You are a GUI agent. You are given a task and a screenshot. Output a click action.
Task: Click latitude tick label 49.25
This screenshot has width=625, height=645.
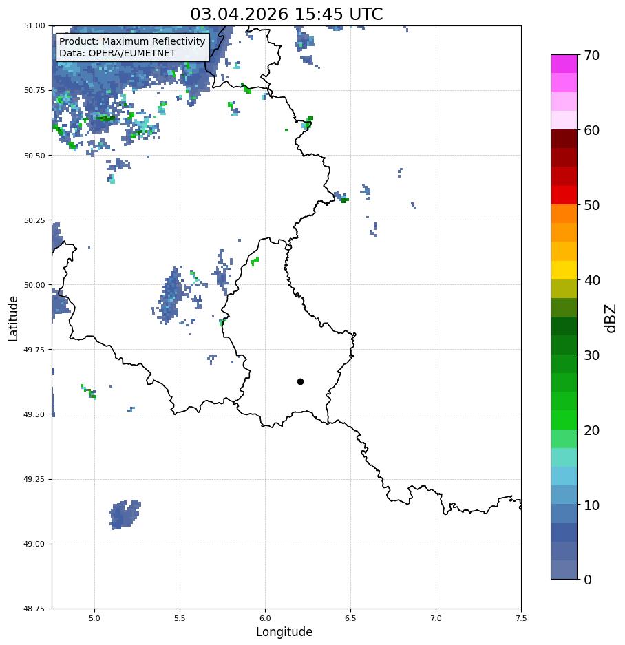tap(34, 479)
